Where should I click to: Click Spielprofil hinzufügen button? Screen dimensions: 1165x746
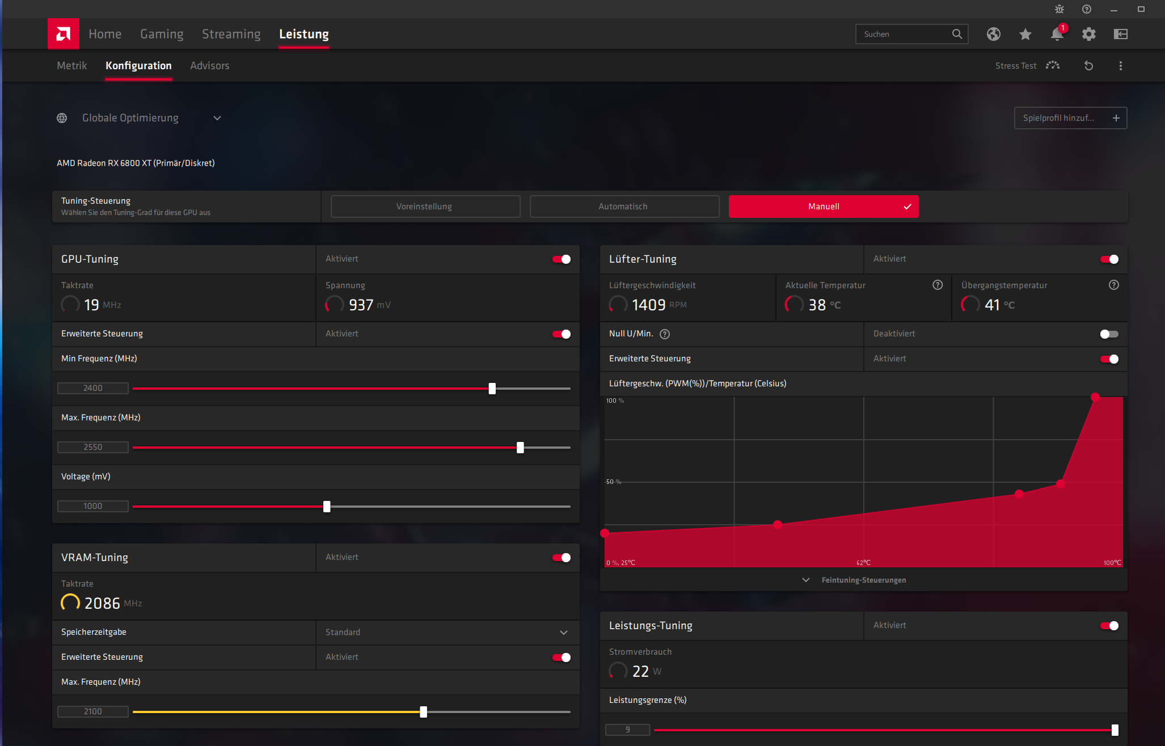pos(1070,118)
